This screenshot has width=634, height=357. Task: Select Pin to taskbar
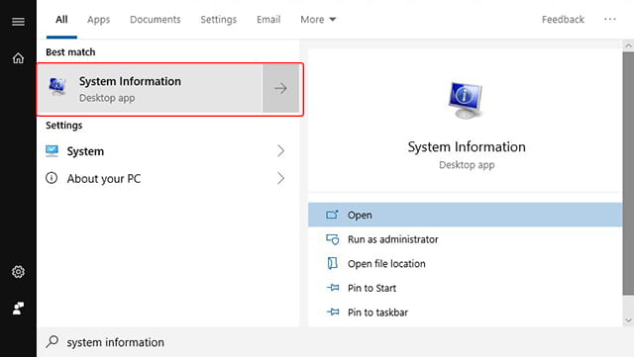(465, 312)
